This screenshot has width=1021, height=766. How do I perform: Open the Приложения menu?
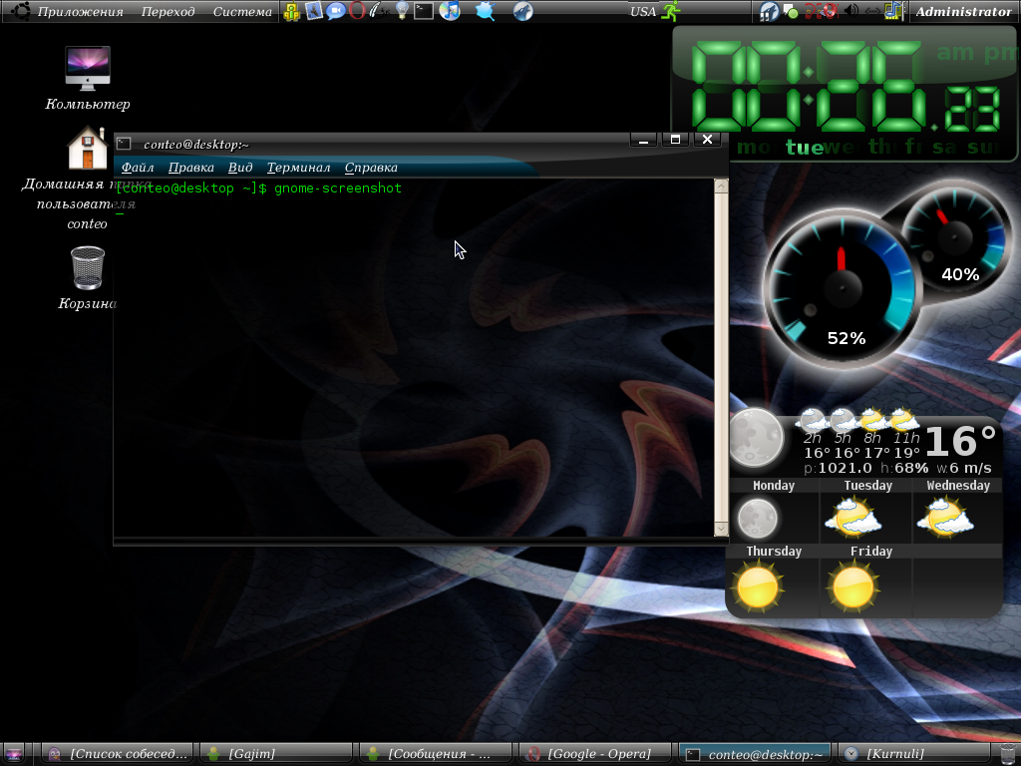pyautogui.click(x=80, y=12)
